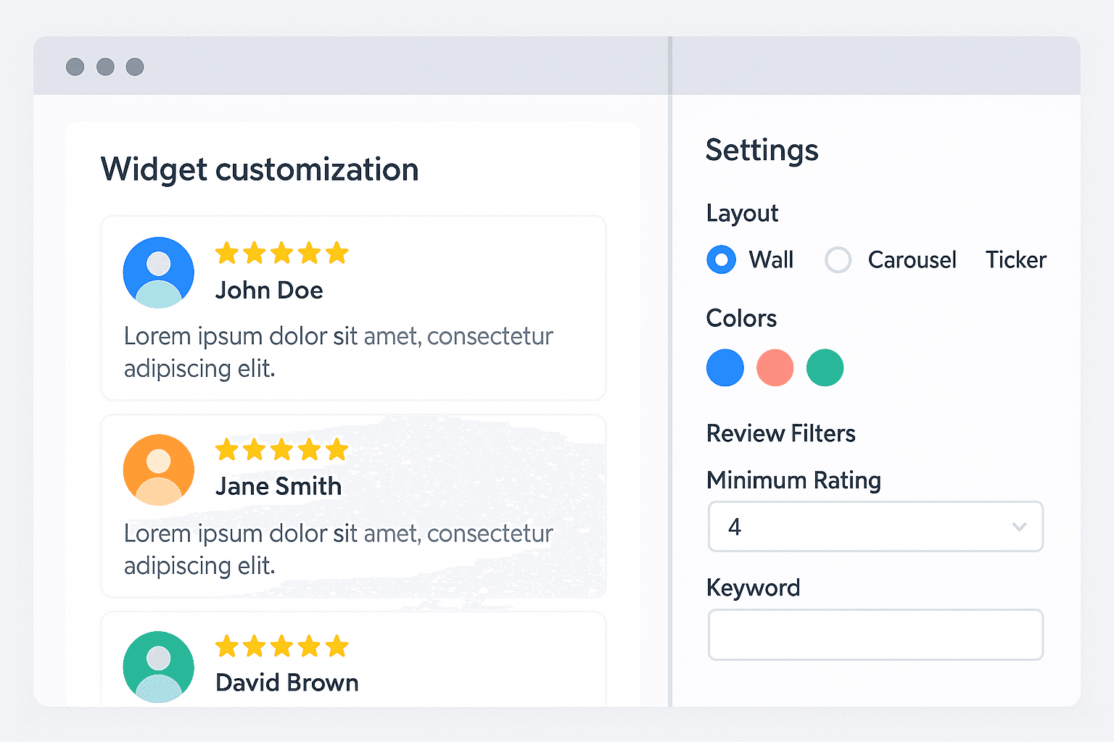Screen dimensions: 1114x742
Task: Click inside the Keyword input field
Action: pos(875,635)
